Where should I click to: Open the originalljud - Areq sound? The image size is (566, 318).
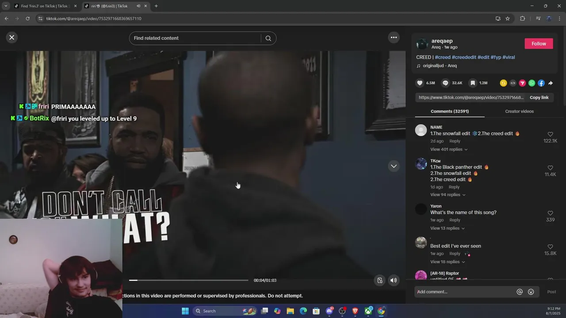(440, 66)
